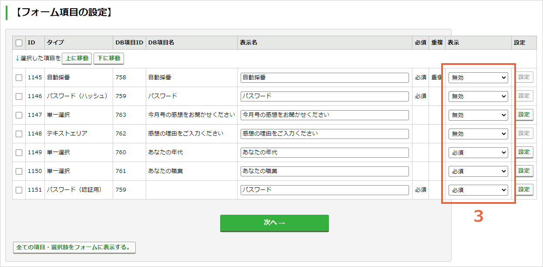This screenshot has height=267, width=543.
Task: Check the box for row ID 1145
Action: point(19,78)
